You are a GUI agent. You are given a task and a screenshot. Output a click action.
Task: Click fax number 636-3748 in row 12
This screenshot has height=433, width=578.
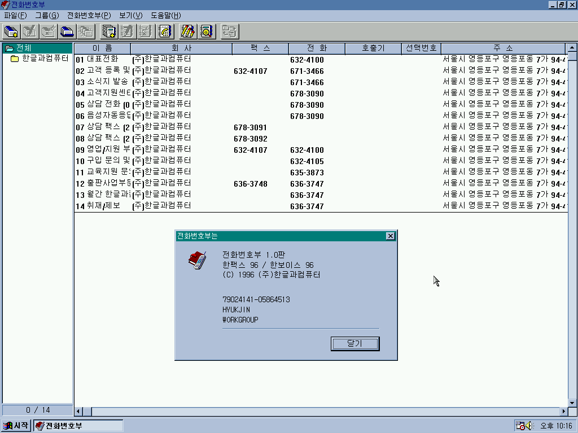250,184
